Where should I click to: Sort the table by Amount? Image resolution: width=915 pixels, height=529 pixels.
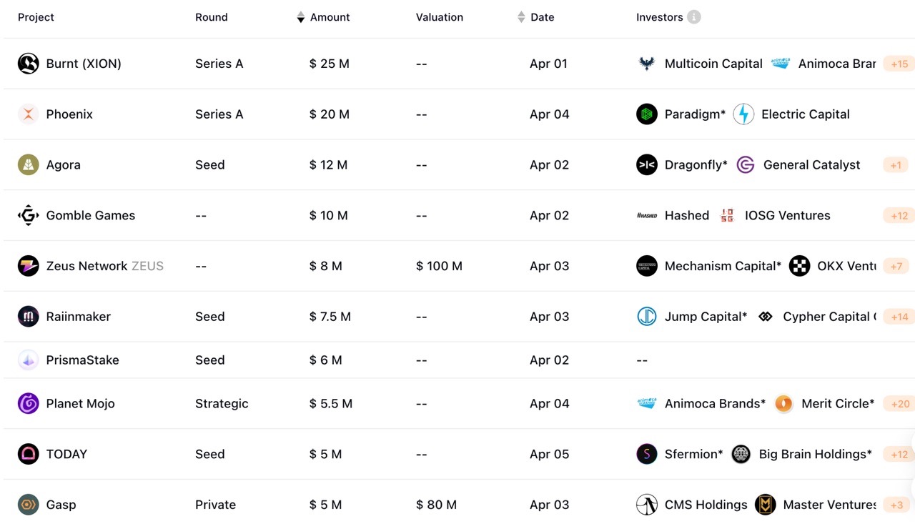[330, 17]
